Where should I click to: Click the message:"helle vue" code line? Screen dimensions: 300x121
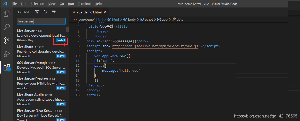[121, 71]
